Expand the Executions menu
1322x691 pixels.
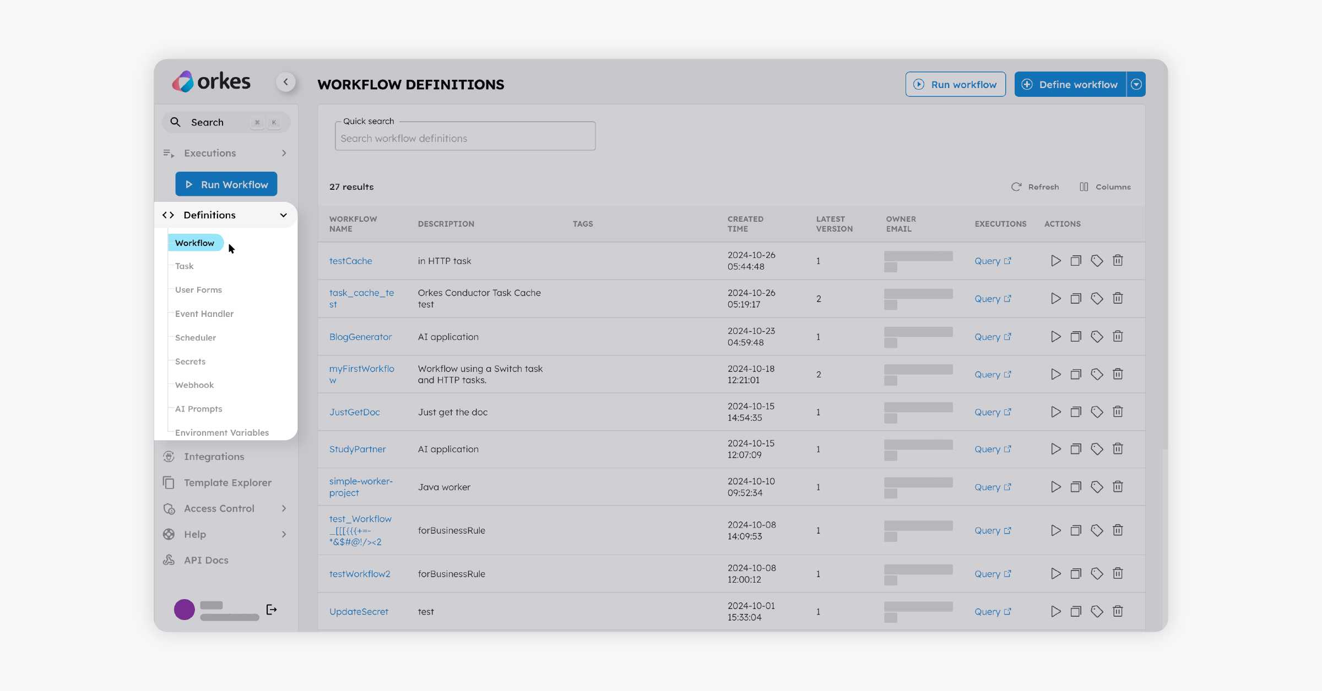coord(226,153)
